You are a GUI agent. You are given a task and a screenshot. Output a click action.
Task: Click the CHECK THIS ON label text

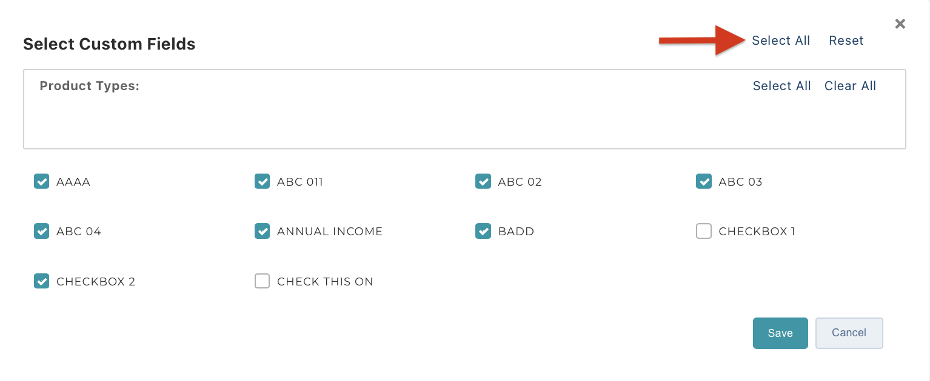pos(325,282)
